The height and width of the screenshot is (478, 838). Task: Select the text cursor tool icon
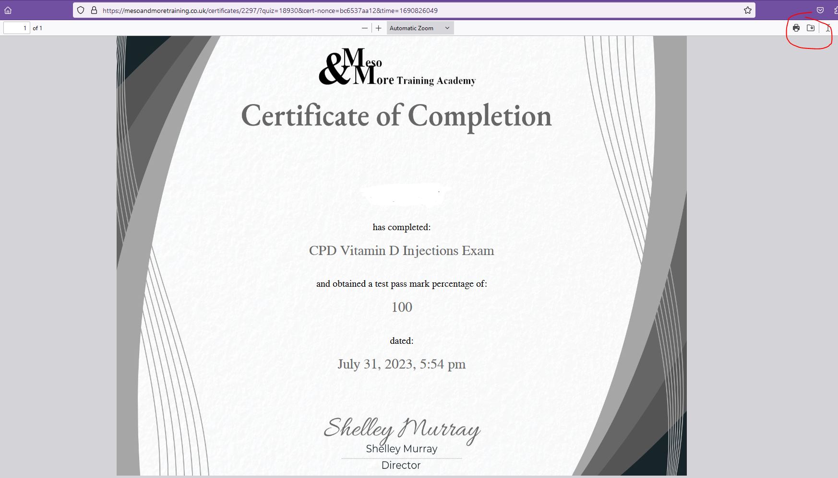828,28
